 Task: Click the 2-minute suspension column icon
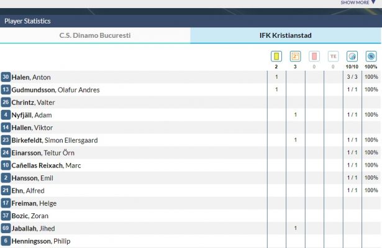pos(295,56)
